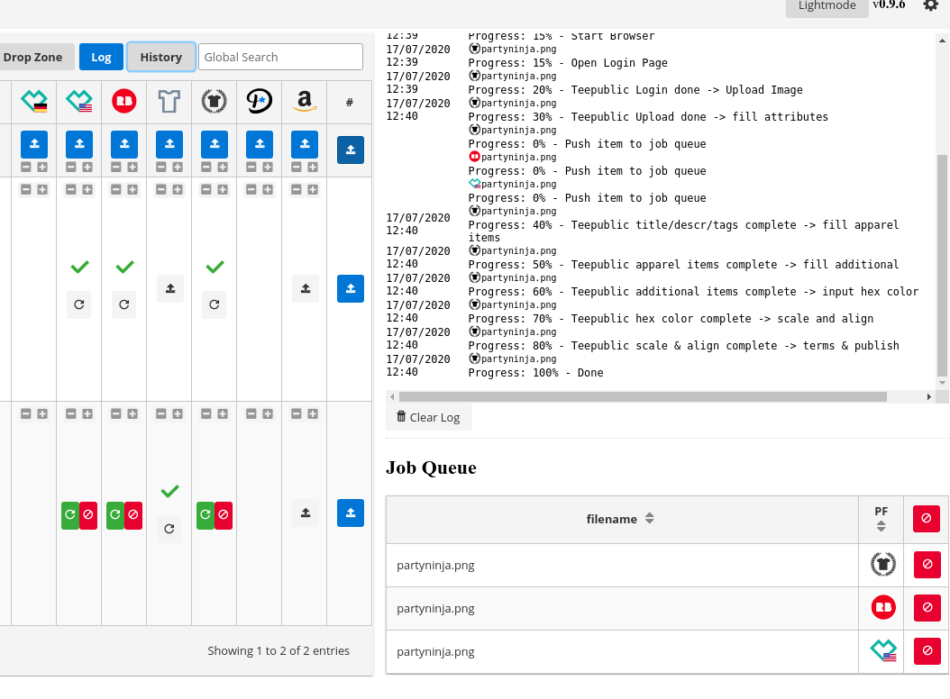The width and height of the screenshot is (950, 699).
Task: Click the Amazon Merch platform icon
Action: point(305,102)
